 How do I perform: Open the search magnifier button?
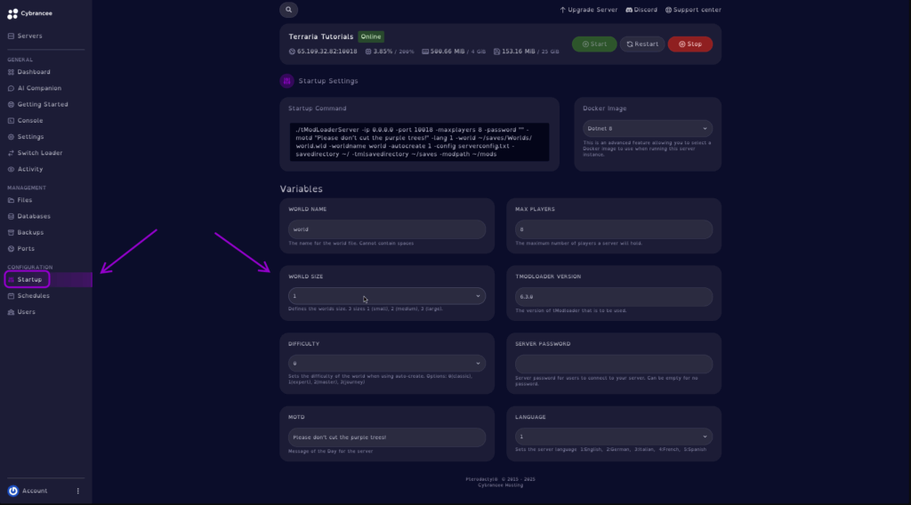point(289,9)
